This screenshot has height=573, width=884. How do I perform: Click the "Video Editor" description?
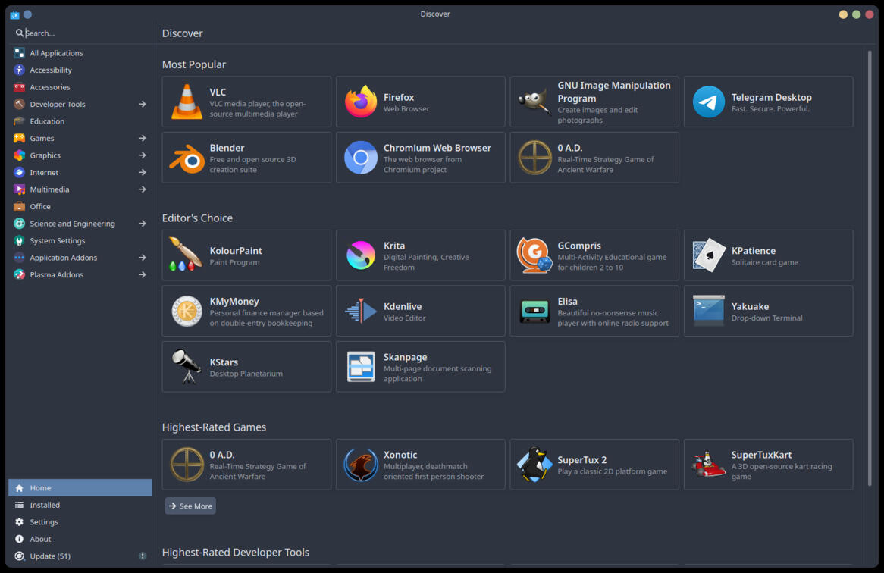[x=405, y=318]
